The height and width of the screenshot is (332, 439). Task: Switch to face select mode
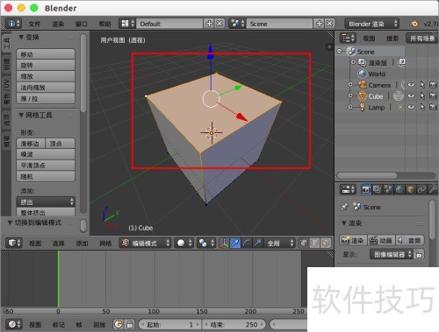326,243
